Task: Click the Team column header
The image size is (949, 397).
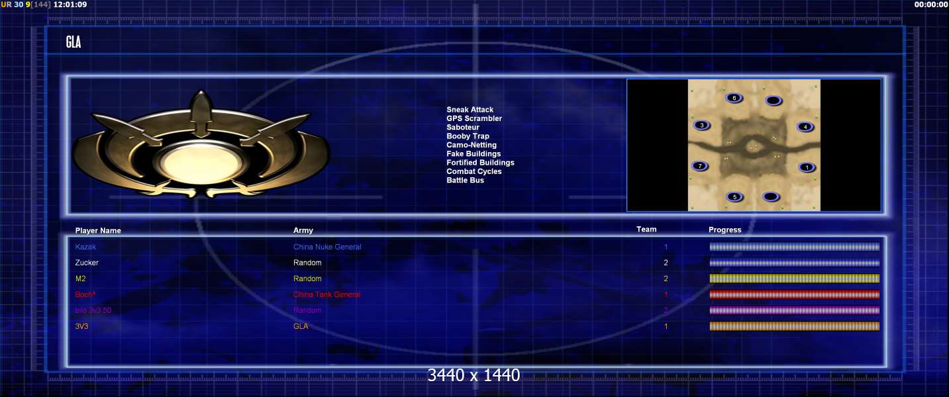Action: 646,230
